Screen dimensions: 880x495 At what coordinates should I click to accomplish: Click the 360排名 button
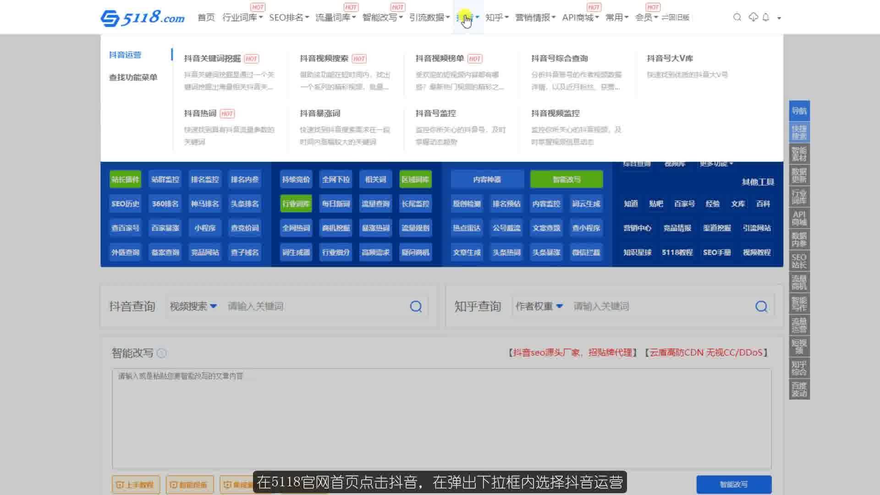pyautogui.click(x=165, y=203)
